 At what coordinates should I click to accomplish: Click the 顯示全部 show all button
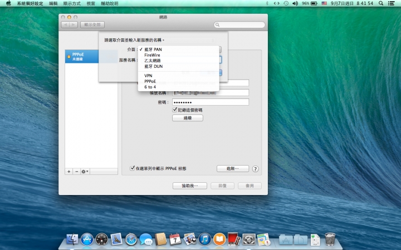pyautogui.click(x=92, y=25)
